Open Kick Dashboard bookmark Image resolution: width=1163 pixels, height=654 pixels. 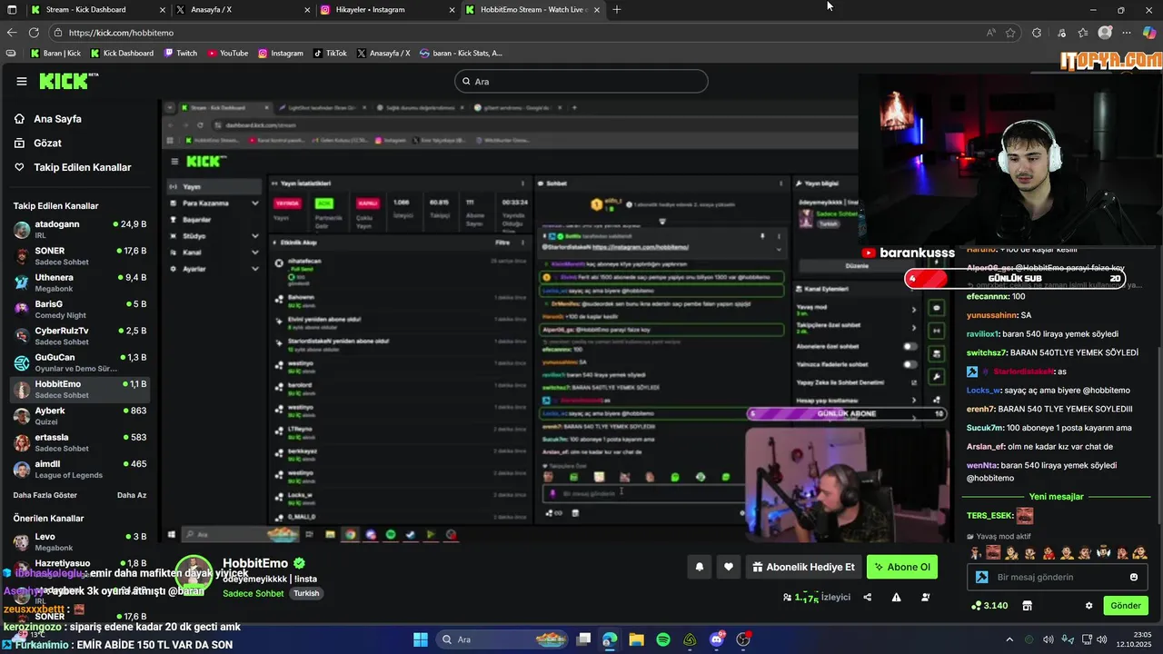(122, 53)
